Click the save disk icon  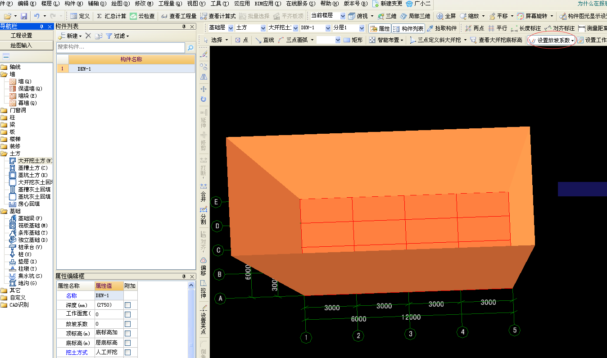pyautogui.click(x=24, y=16)
